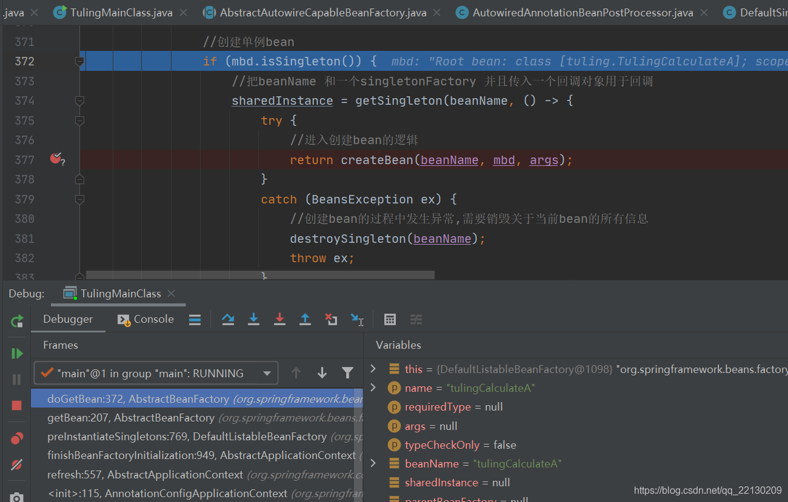Image resolution: width=788 pixels, height=502 pixels.
Task: Stop the debug session
Action: (x=17, y=405)
